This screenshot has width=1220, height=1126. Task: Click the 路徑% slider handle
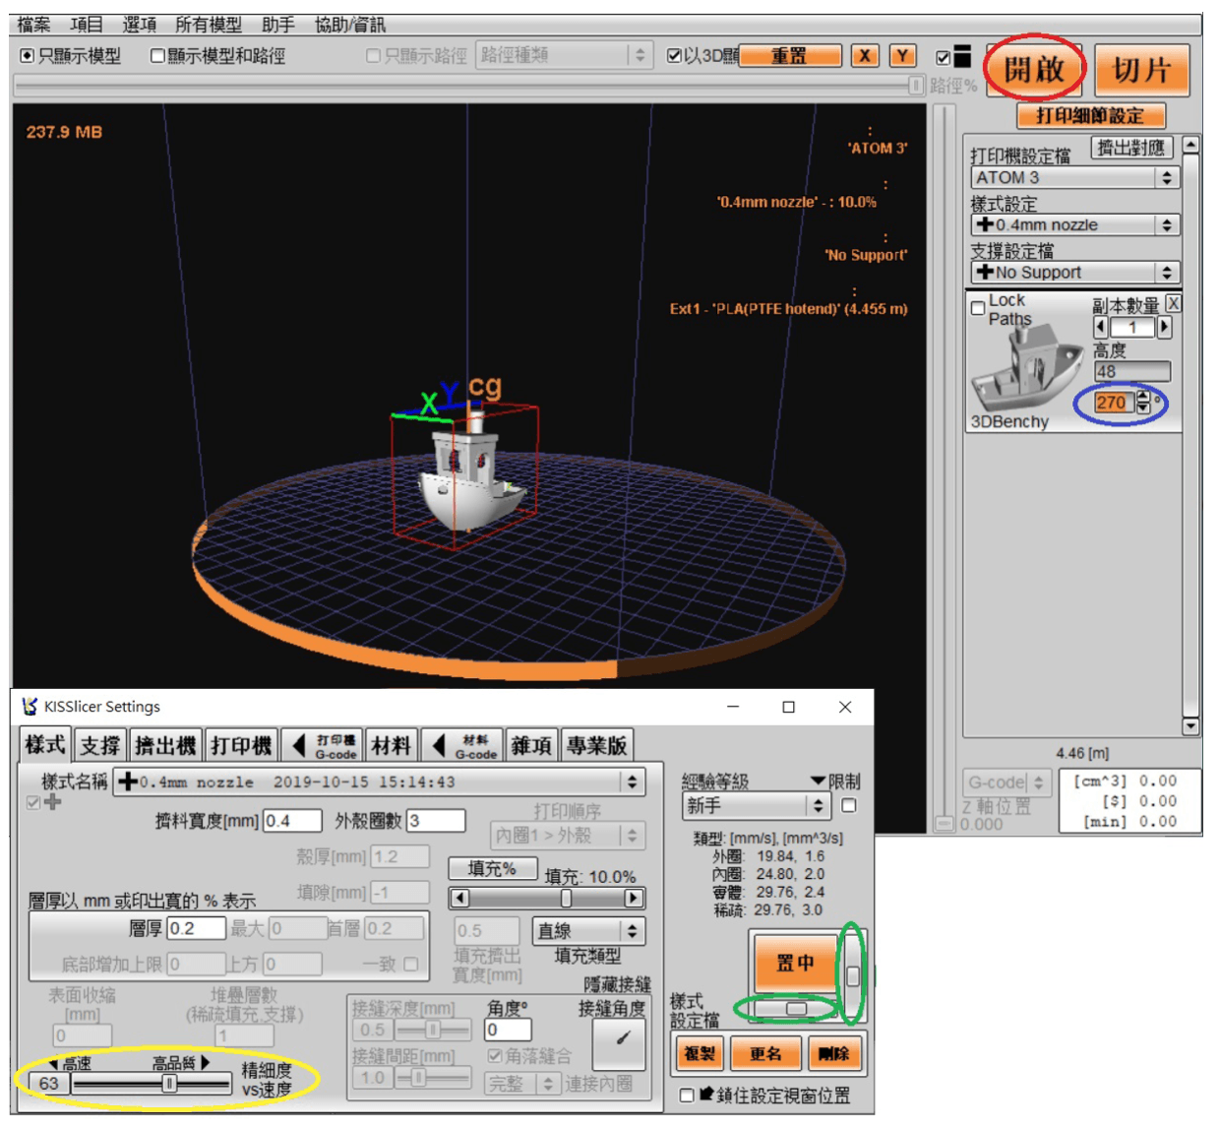tap(916, 86)
